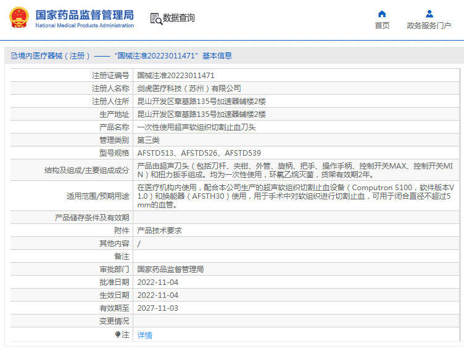
Task: Click the 管理类别 row label
Action: (x=114, y=140)
